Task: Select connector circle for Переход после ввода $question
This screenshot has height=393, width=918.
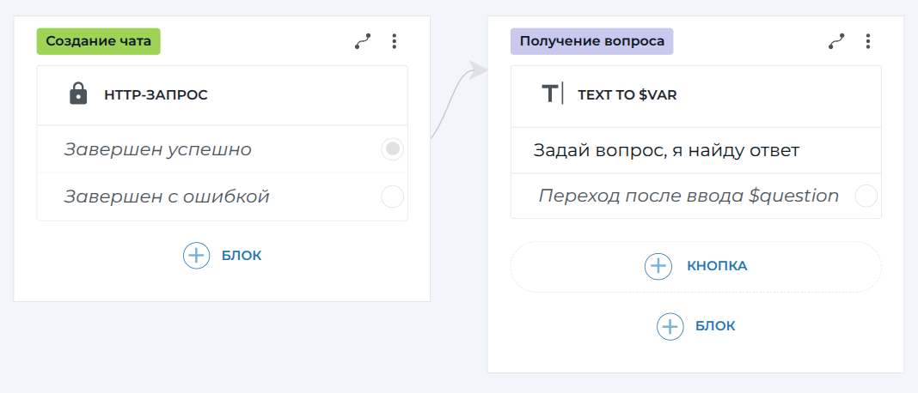Action: [x=866, y=196]
